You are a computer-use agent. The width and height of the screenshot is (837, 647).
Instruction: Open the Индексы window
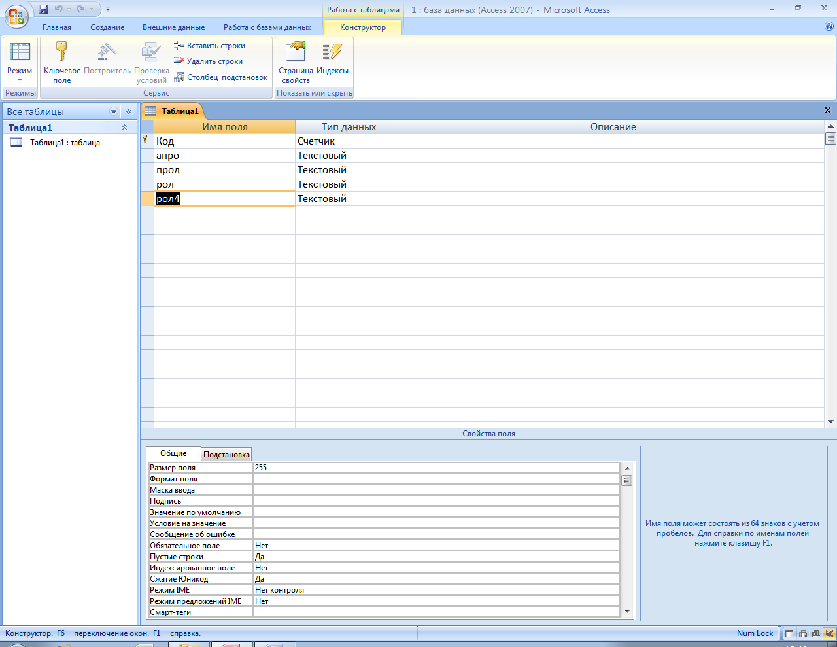332,58
